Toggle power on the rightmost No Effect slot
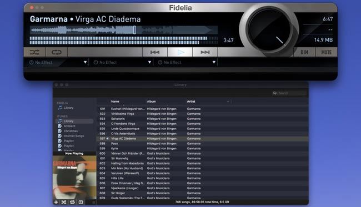 [160, 62]
